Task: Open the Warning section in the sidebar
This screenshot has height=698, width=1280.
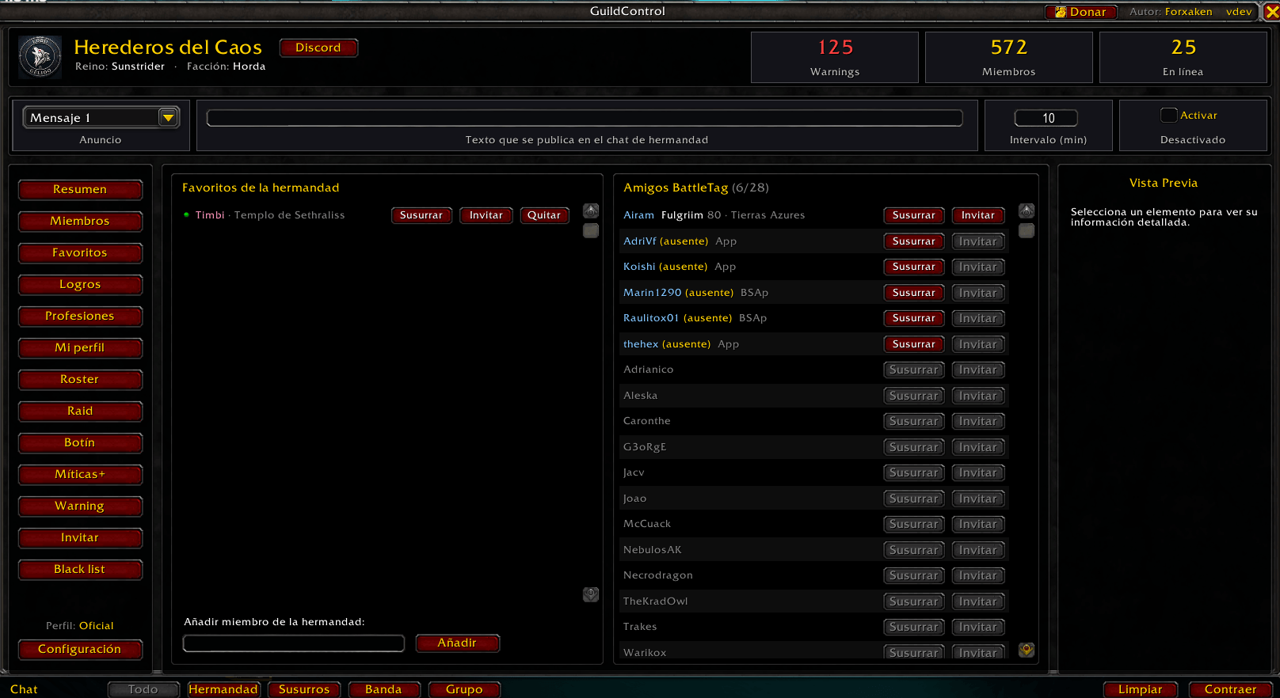Action: [80, 506]
